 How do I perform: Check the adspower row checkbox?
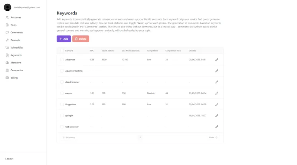62,60
